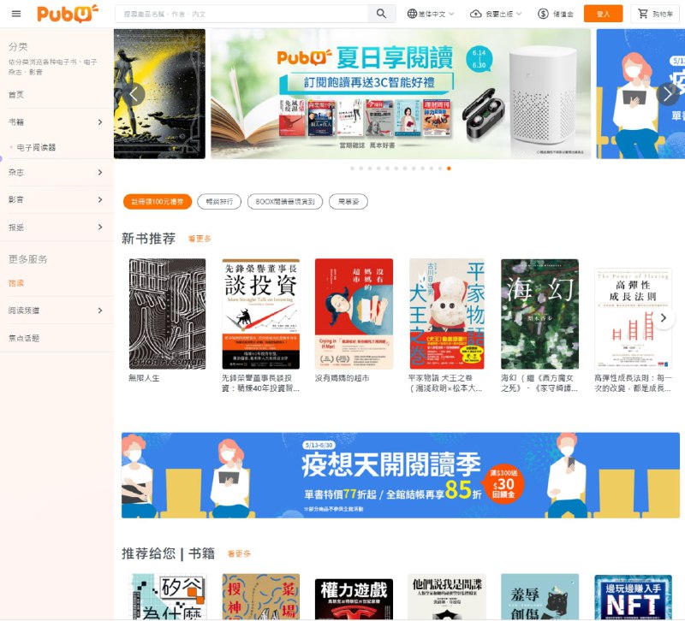
Task: Open the 羞辱創傷 book cover
Action: pos(539,596)
